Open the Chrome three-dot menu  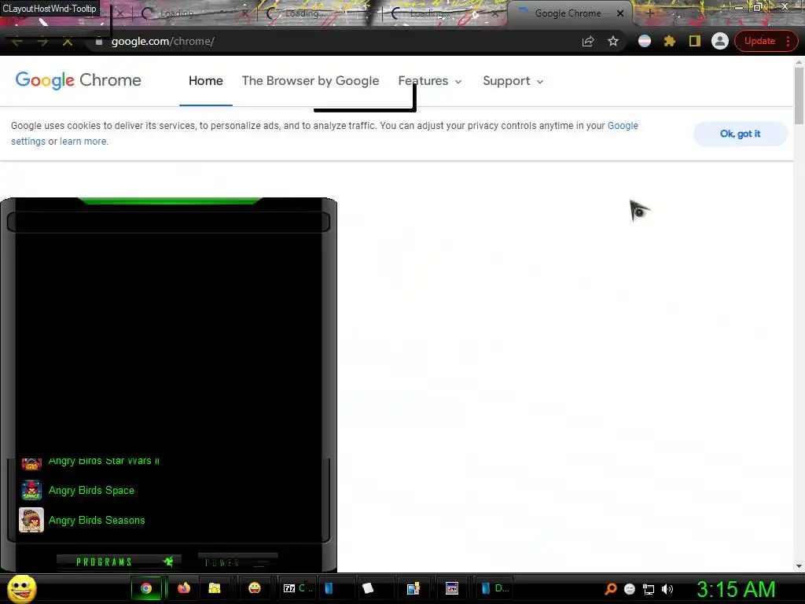(788, 41)
